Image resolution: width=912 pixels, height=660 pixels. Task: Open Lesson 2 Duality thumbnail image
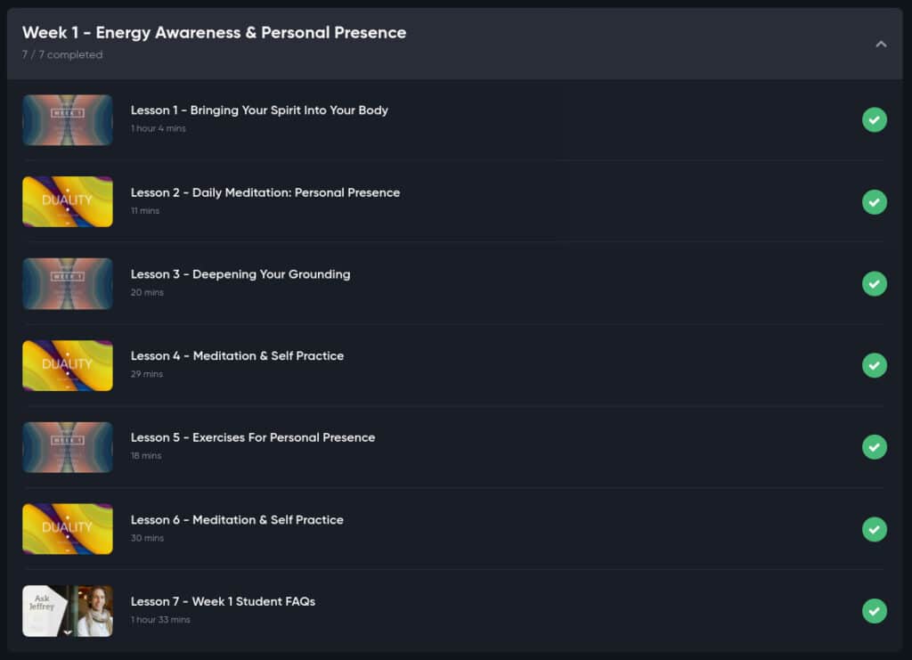tap(68, 202)
